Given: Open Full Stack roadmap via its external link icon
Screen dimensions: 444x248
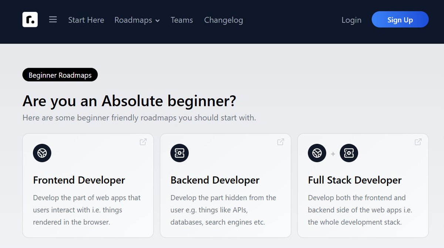Looking at the screenshot, I should pos(417,142).
